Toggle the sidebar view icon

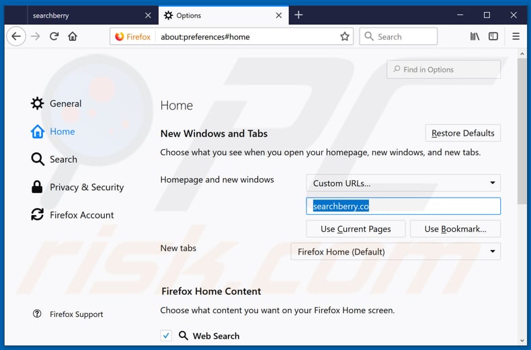pyautogui.click(x=493, y=36)
